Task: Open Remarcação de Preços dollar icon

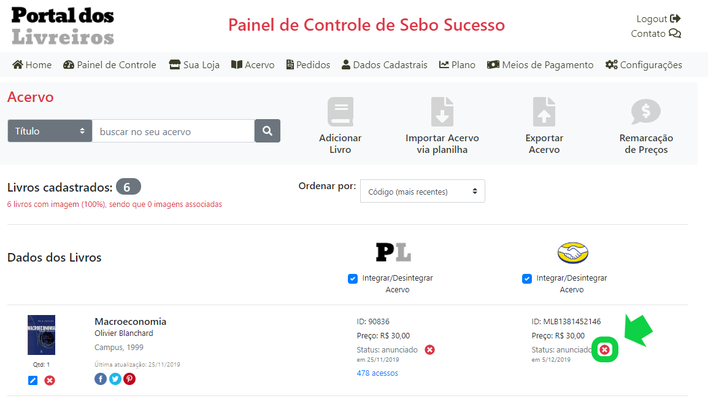Action: 645,111
